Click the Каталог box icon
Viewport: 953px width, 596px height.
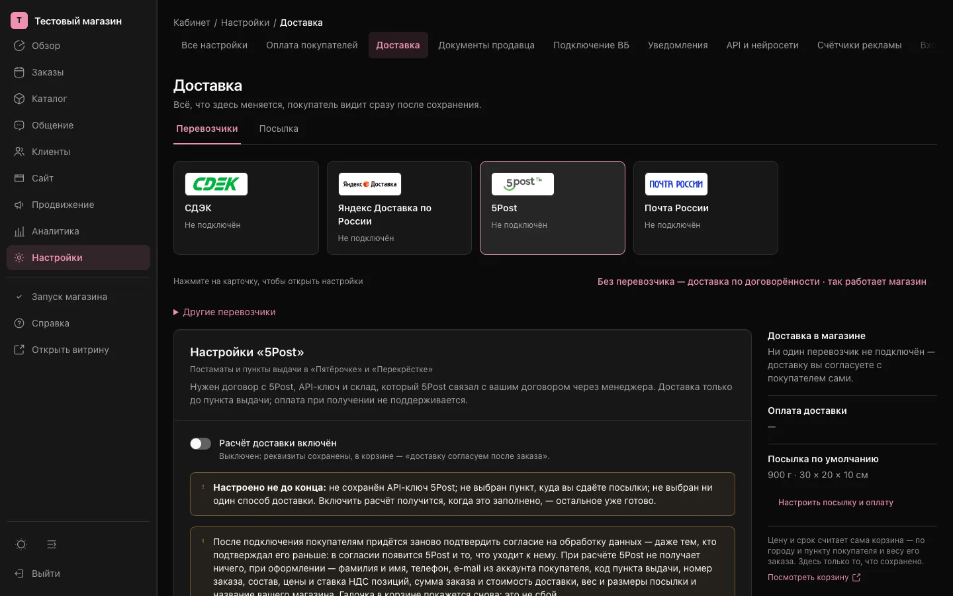[x=19, y=99]
